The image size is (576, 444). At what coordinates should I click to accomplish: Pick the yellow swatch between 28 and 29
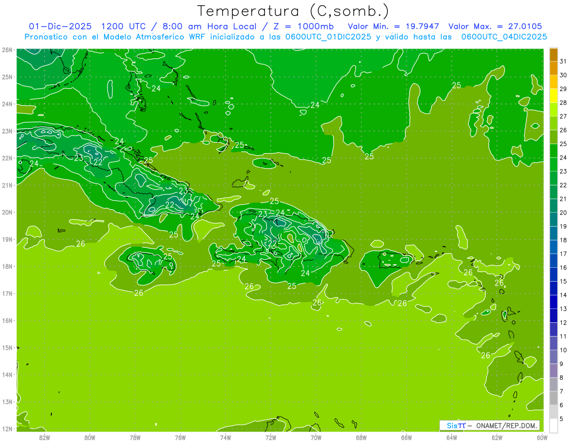pyautogui.click(x=553, y=96)
